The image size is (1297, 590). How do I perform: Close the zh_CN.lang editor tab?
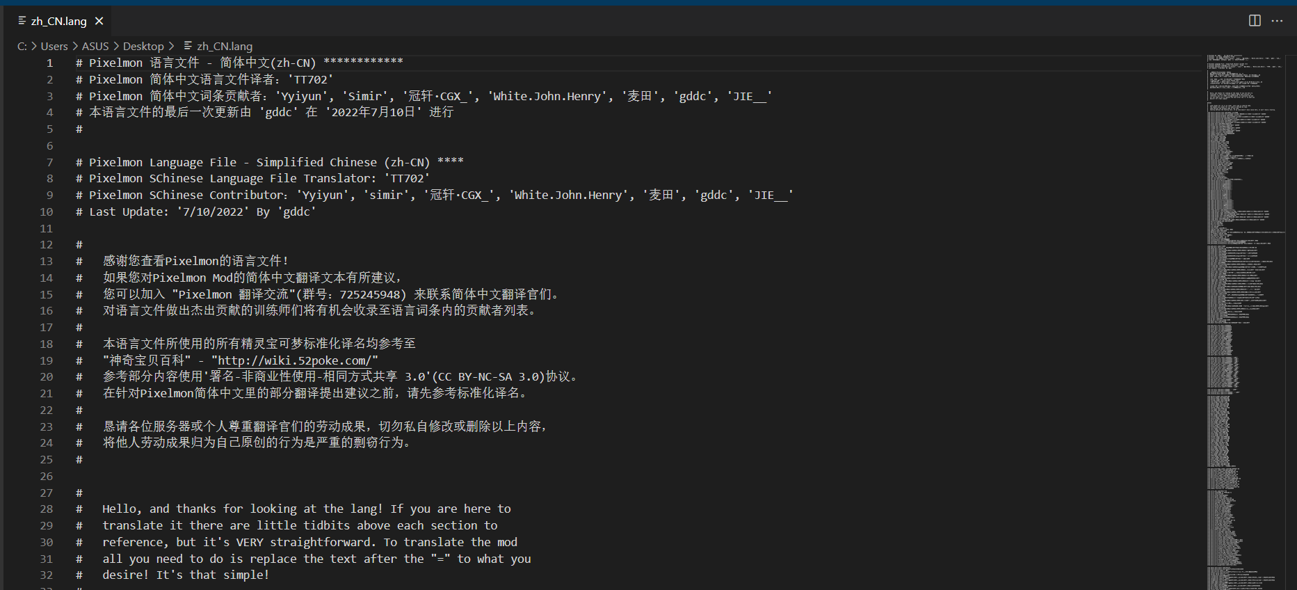point(99,21)
